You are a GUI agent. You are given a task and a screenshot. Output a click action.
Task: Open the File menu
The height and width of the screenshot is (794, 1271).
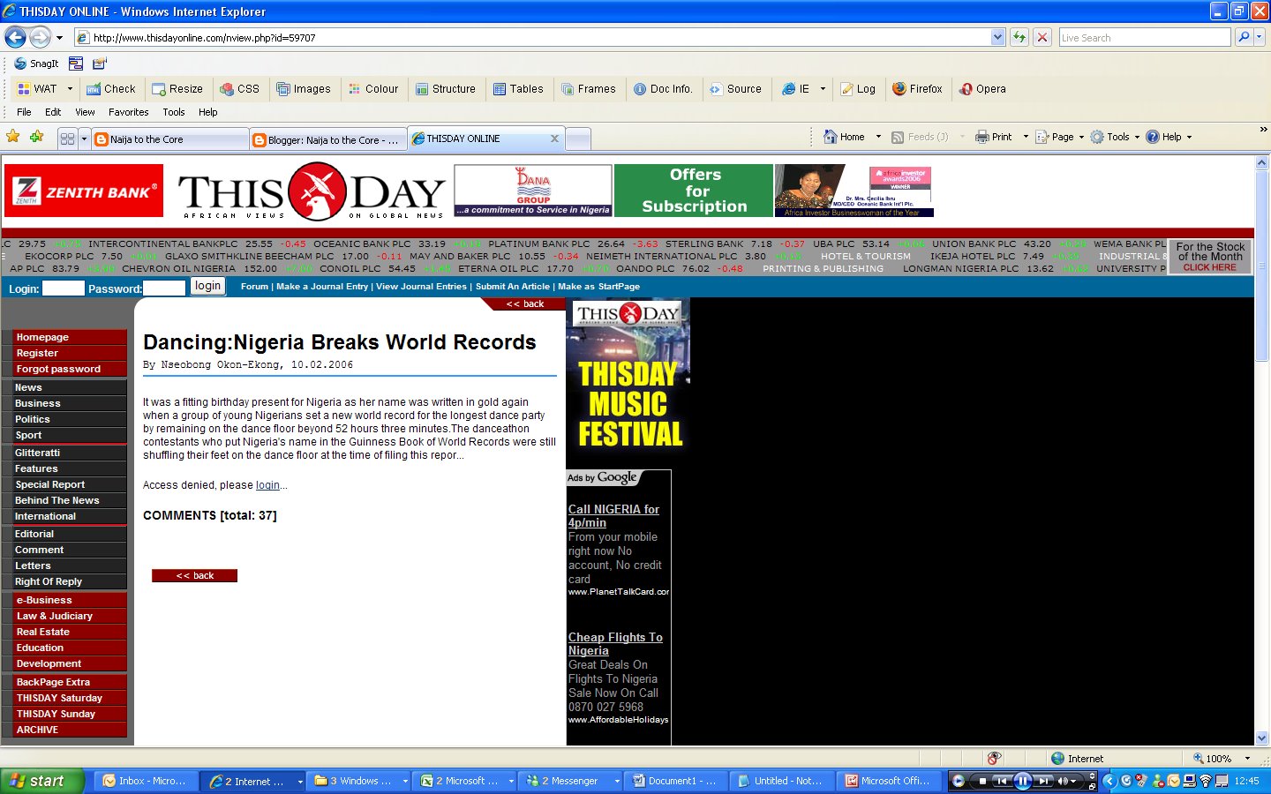(x=24, y=112)
